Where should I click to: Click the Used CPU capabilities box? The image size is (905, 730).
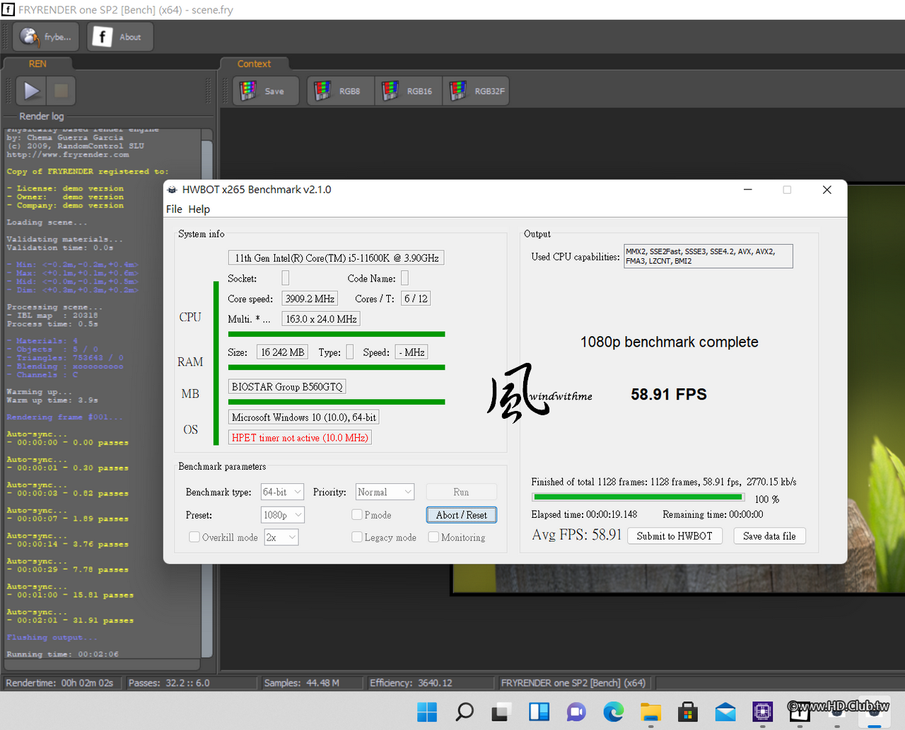(x=708, y=256)
